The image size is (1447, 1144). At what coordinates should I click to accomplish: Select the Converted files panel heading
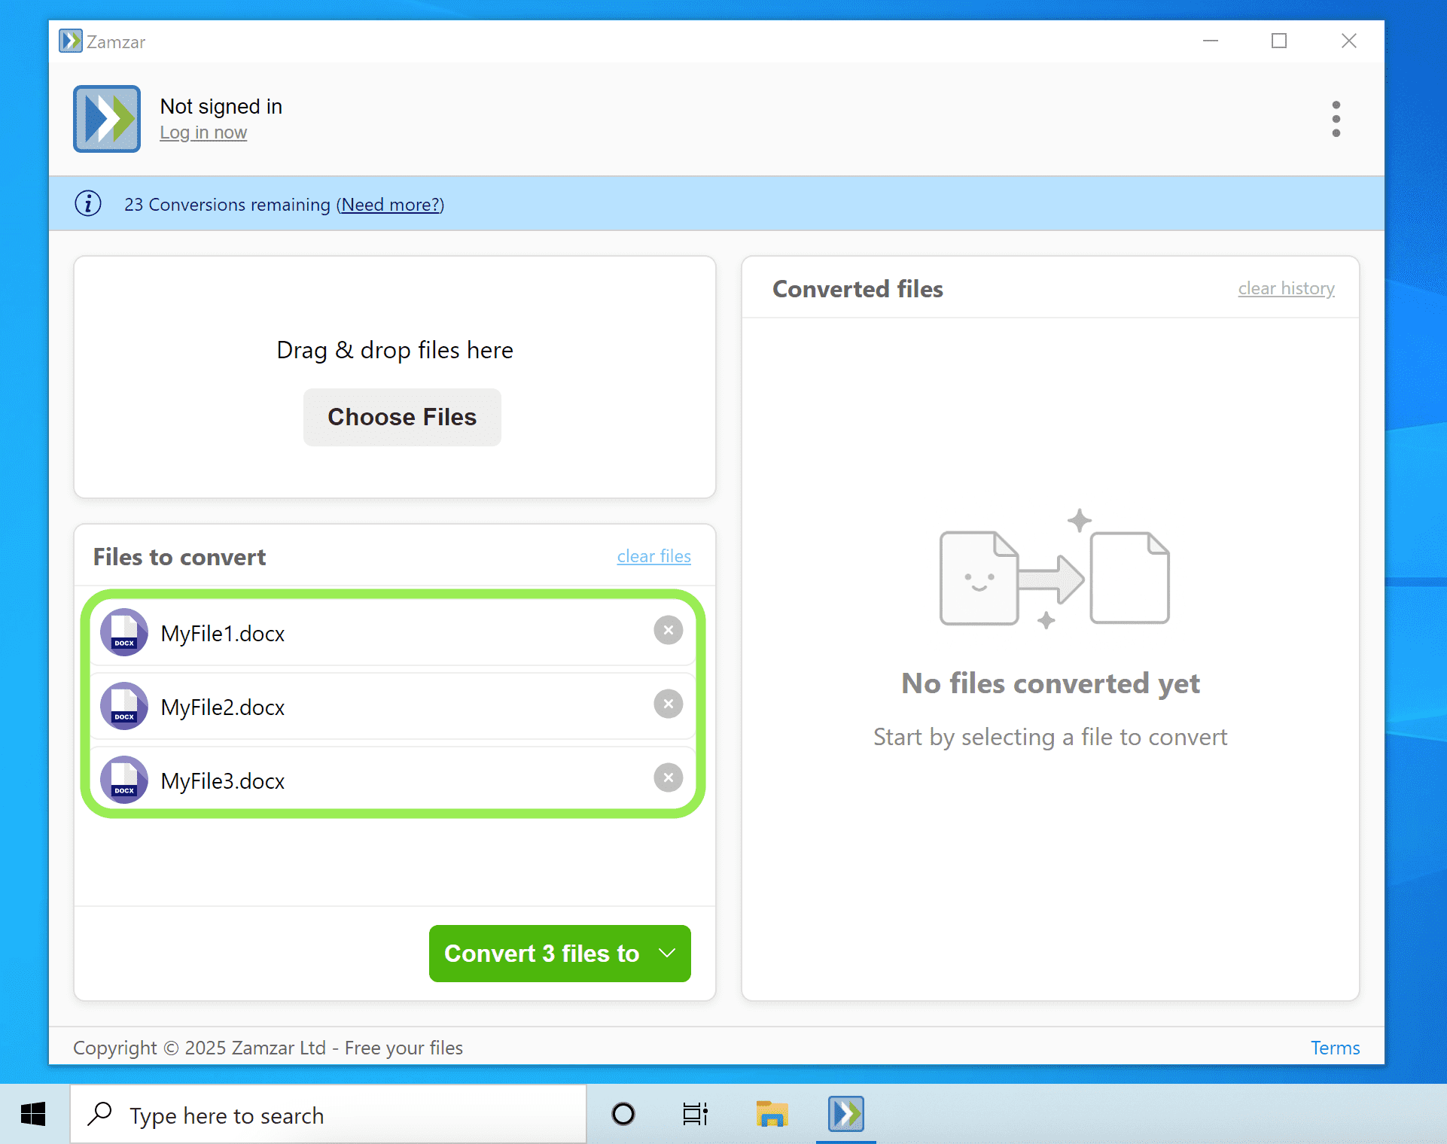(x=858, y=289)
